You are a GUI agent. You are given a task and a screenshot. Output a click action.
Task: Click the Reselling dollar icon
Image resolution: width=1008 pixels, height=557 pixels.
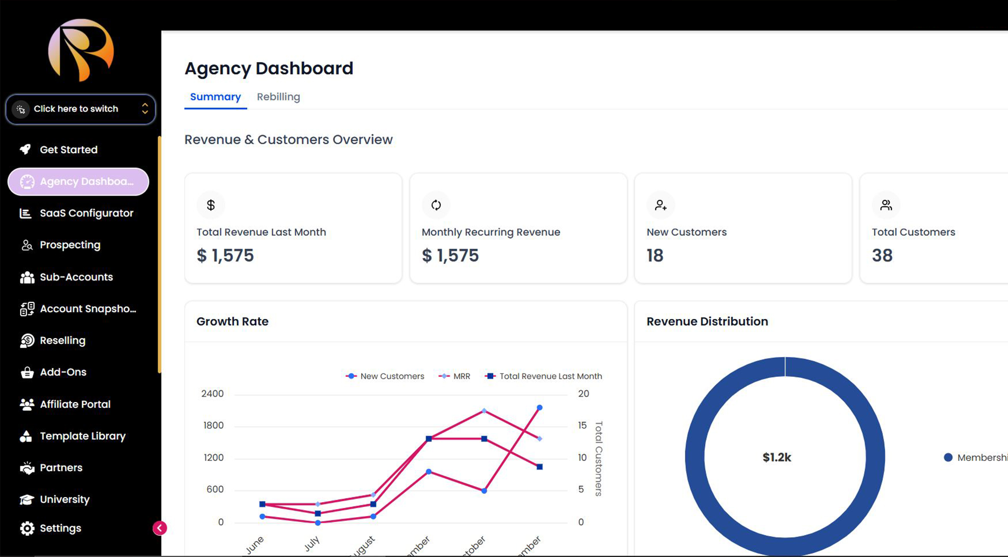pyautogui.click(x=27, y=341)
